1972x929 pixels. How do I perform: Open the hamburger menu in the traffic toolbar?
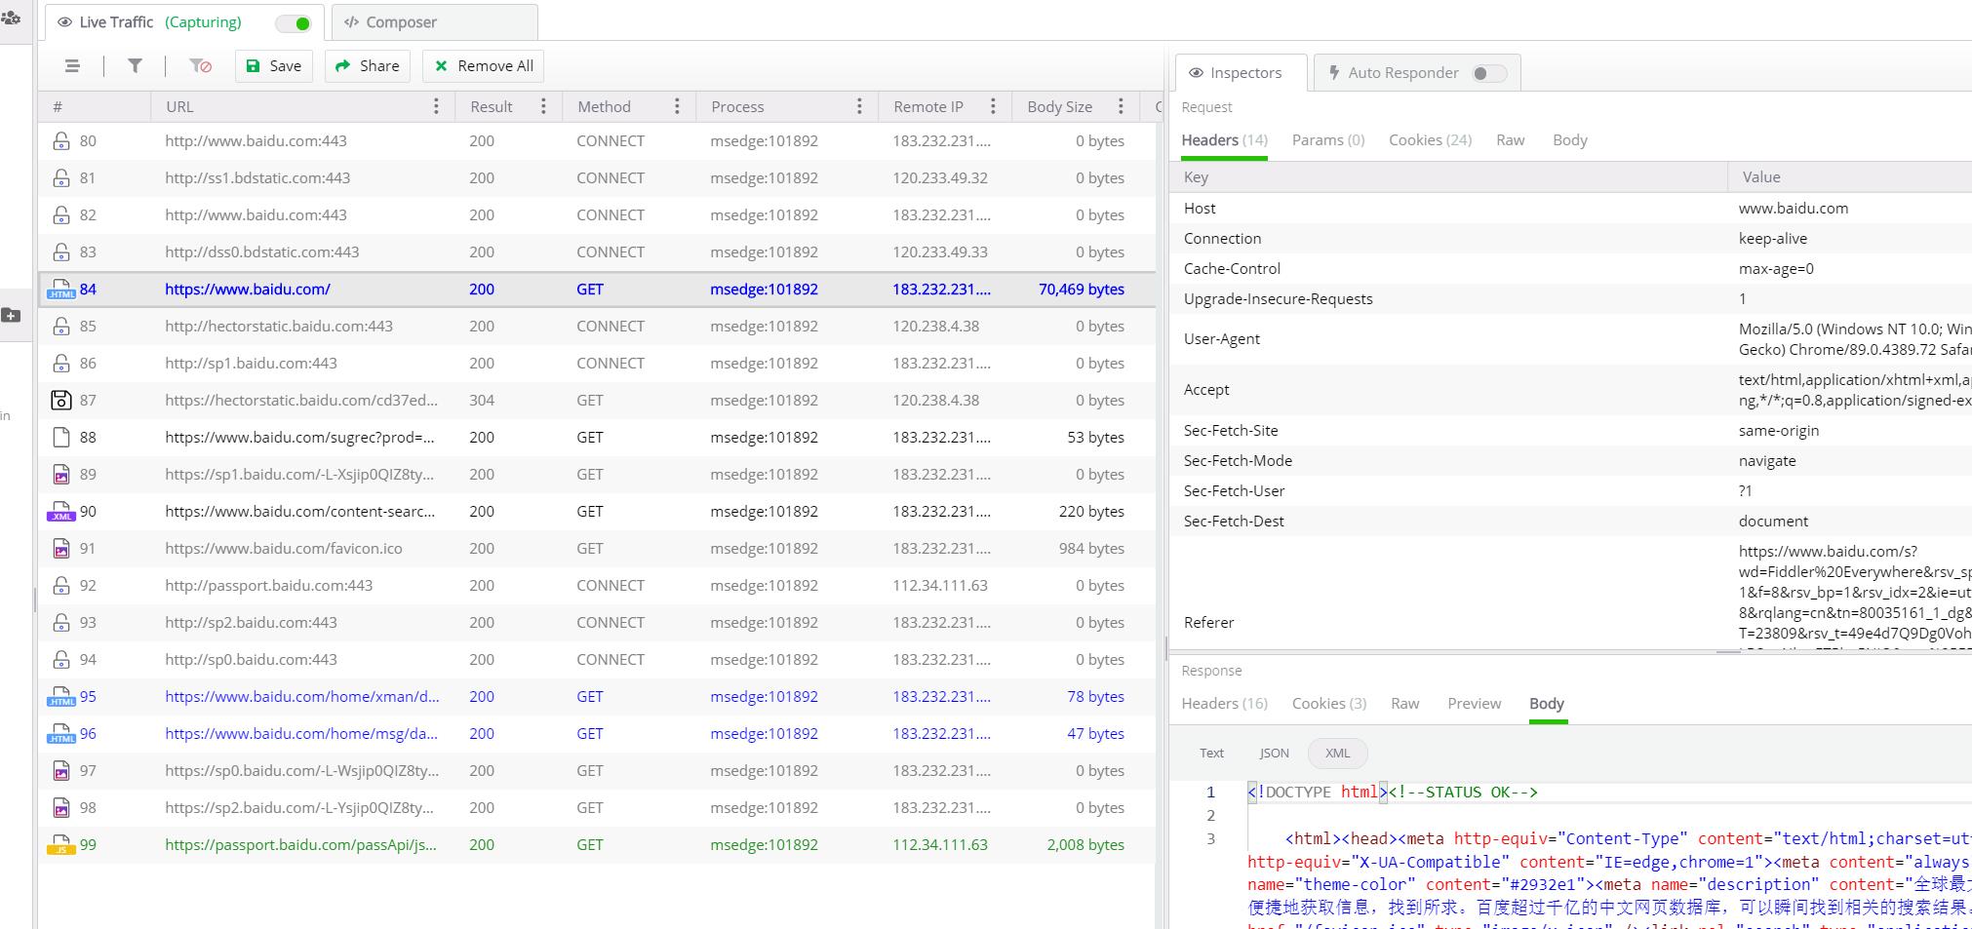click(72, 65)
